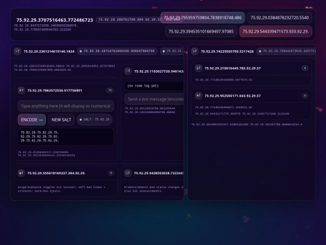Click the count badge on card 75.92.29.952505171.043.92.29.57
Viewport: 326px width, 245px height.
point(305,96)
